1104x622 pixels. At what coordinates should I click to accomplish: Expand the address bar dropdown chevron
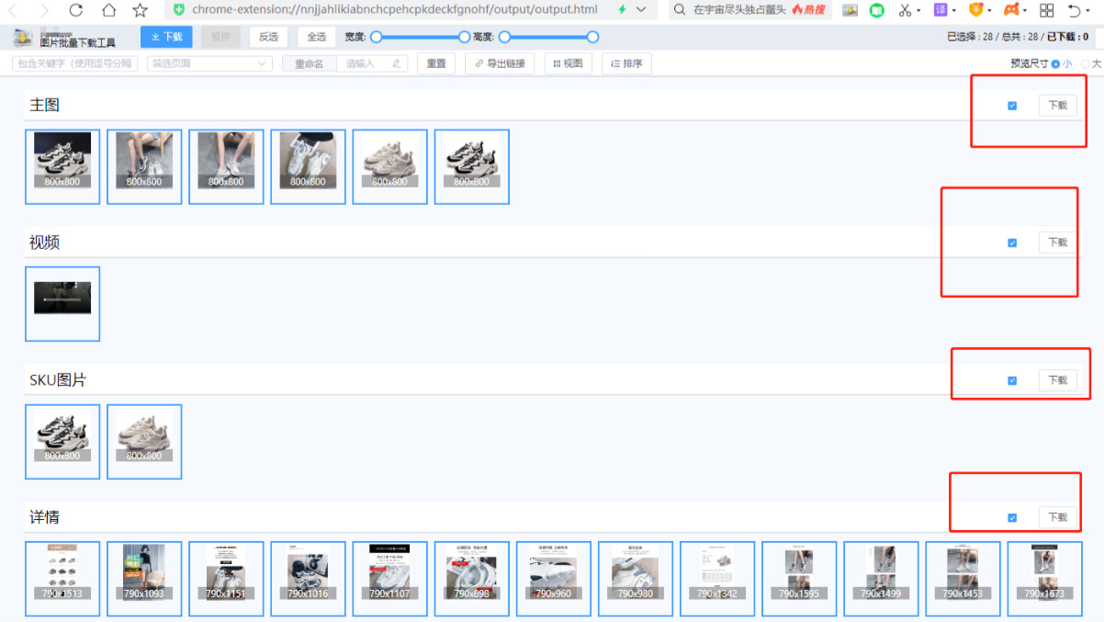[641, 10]
